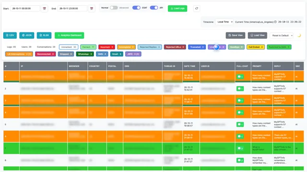Open full chat for row 8
The width and height of the screenshot is (307, 172).
pos(240,161)
